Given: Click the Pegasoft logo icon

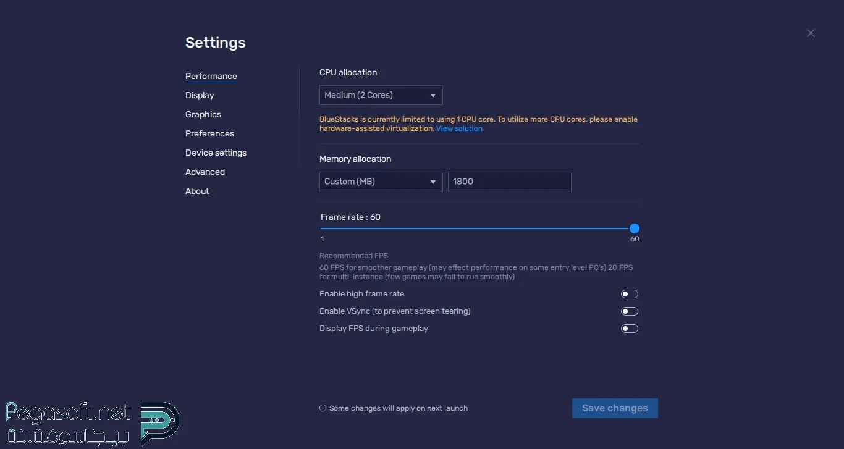Looking at the screenshot, I should pyautogui.click(x=159, y=423).
